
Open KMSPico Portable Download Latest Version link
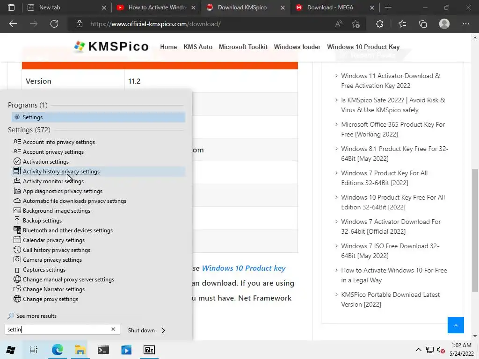(x=390, y=300)
